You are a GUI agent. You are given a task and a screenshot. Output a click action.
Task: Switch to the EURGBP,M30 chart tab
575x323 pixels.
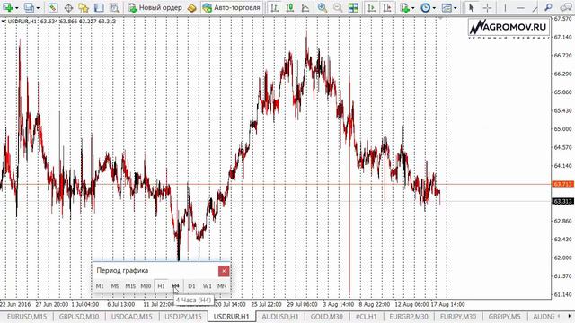pyautogui.click(x=409, y=317)
